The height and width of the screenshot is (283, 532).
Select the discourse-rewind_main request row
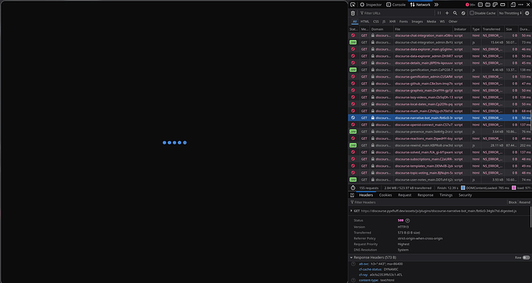pyautogui.click(x=439, y=145)
